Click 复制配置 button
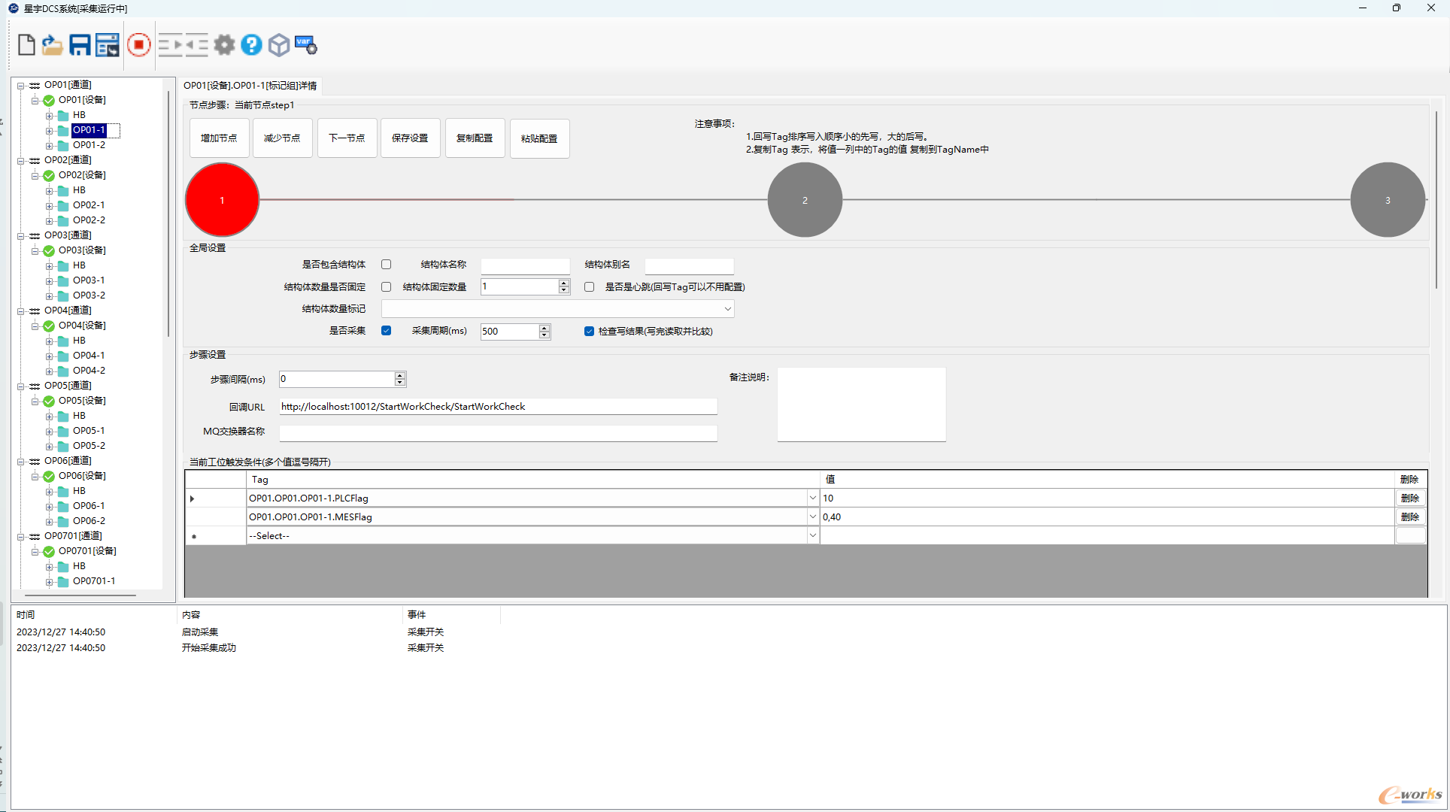This screenshot has height=812, width=1450. [475, 138]
